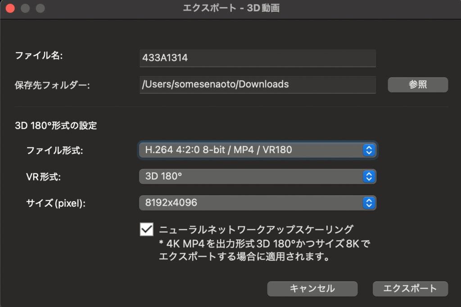
Task: Click the gray minimize window button
Action: [25, 9]
